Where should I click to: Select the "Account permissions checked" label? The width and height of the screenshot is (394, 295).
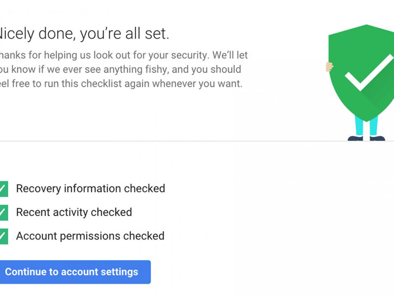(x=90, y=236)
